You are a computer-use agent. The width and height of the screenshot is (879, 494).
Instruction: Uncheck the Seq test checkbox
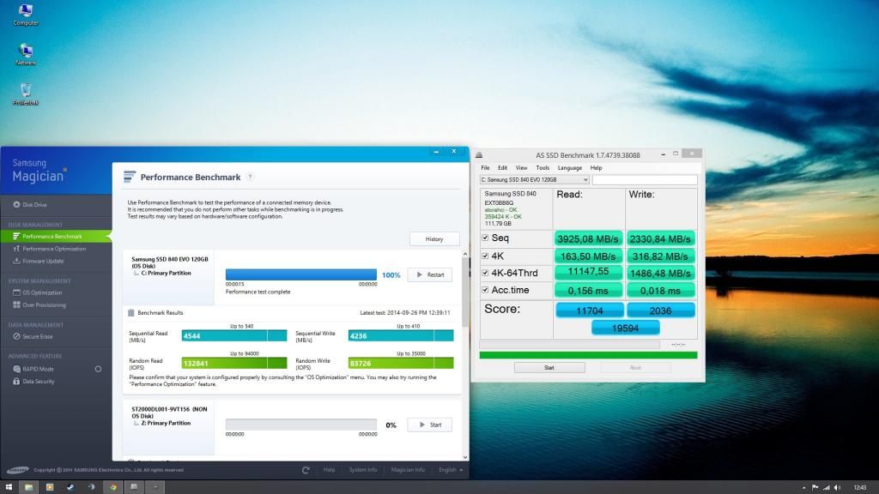coord(486,238)
